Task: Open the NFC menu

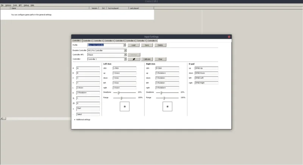Action: [x=20, y=5]
